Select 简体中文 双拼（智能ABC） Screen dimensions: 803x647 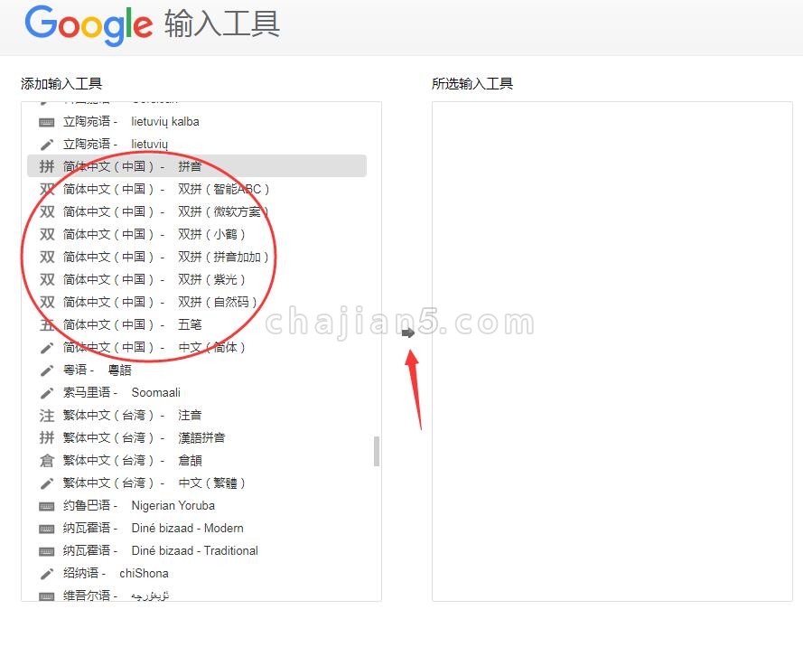coord(197,189)
